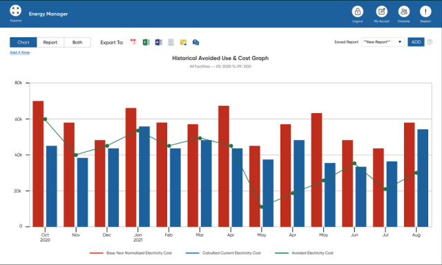Screen dimensions: 442x265
Task: Click the ADD button
Action: coord(416,42)
